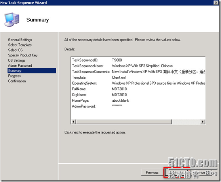Click 'Click next to execute the requested action' text
The image size is (221, 182).
click(x=95, y=132)
